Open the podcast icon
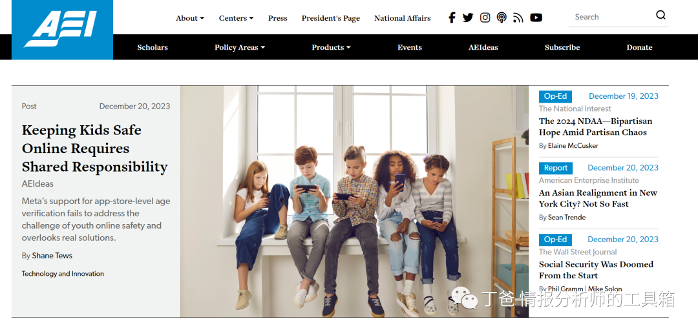This screenshot has height=330, width=698. pyautogui.click(x=502, y=18)
